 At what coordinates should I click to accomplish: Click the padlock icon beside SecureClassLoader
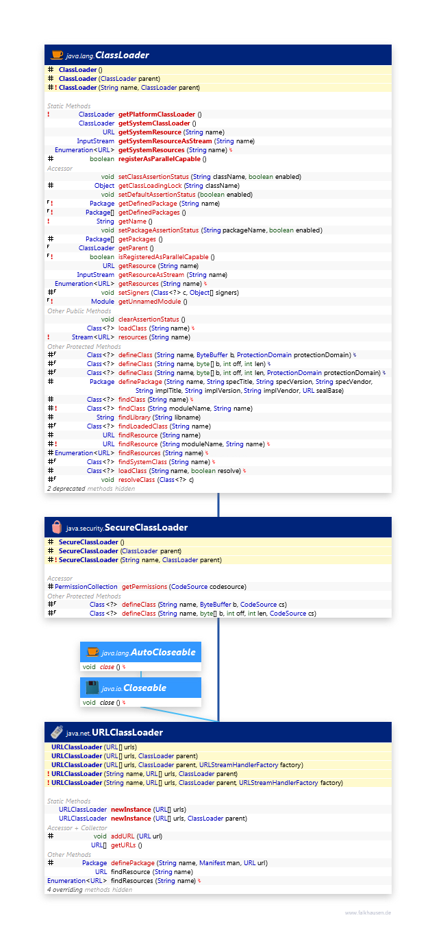(x=57, y=527)
